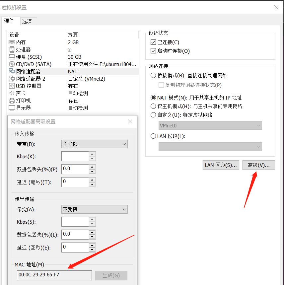
Task: Open incoming 带宽(B) dropdown
Action: tap(95, 144)
